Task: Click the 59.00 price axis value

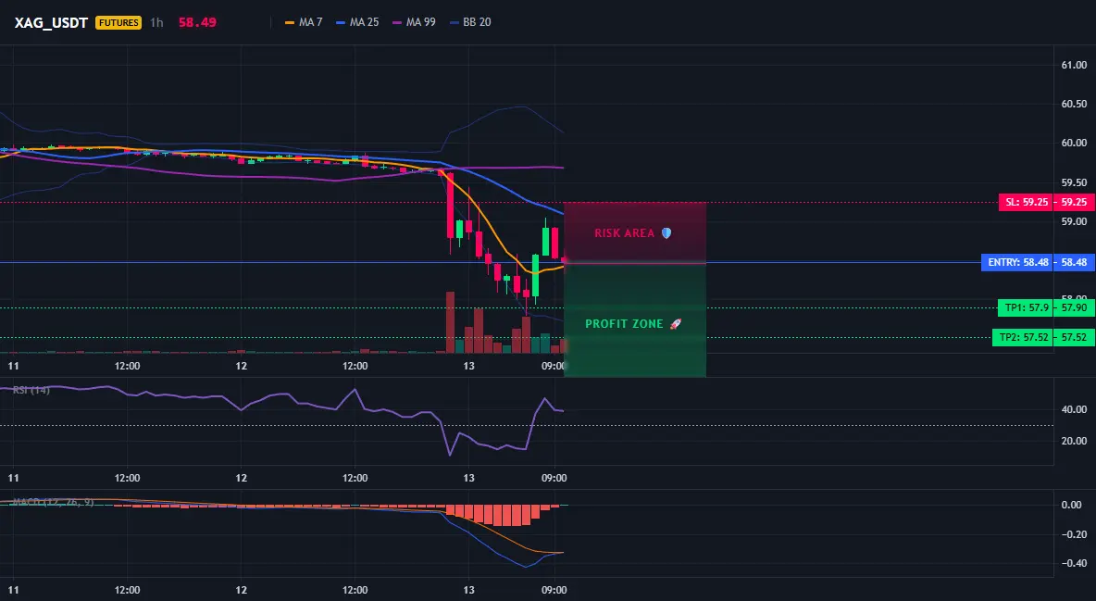Action: (x=1075, y=222)
